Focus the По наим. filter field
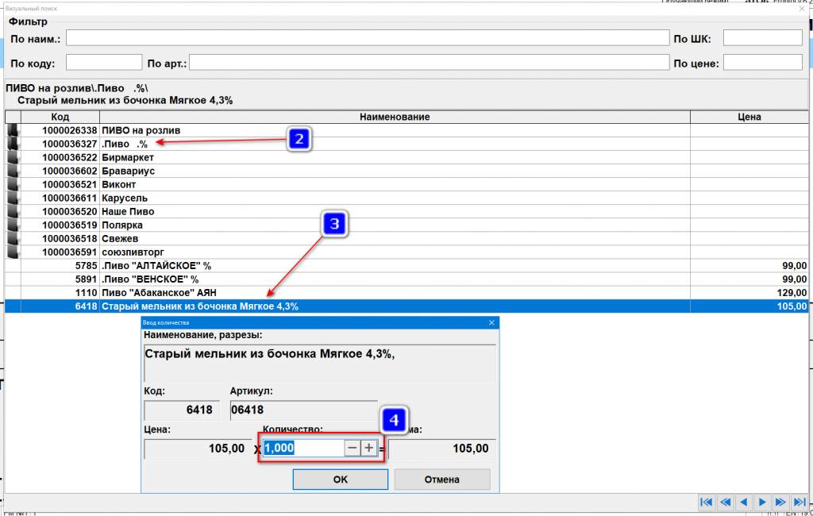The image size is (813, 516). [368, 38]
